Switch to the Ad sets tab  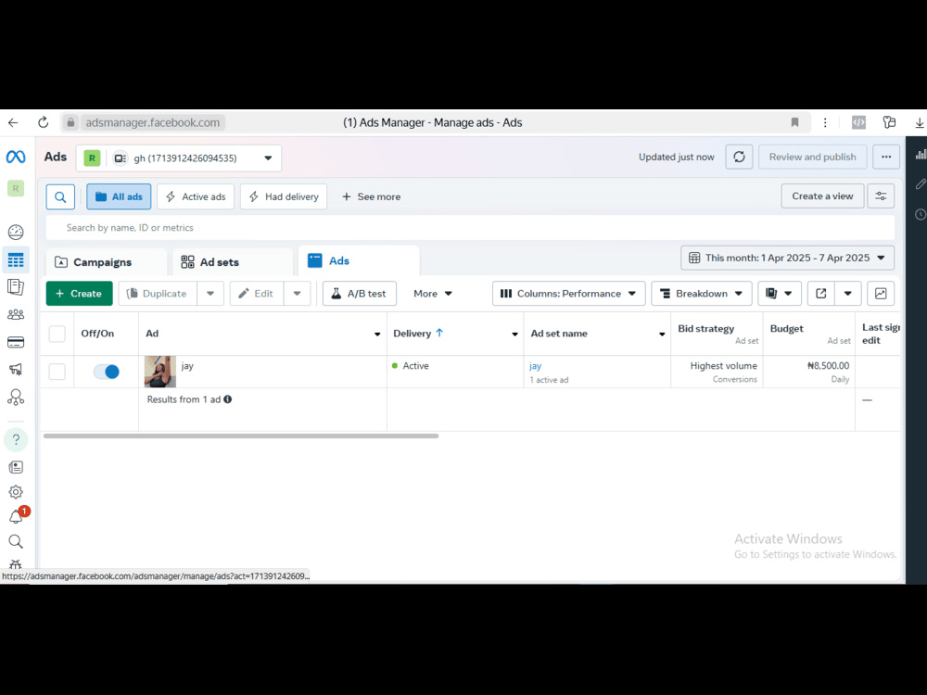pos(233,262)
